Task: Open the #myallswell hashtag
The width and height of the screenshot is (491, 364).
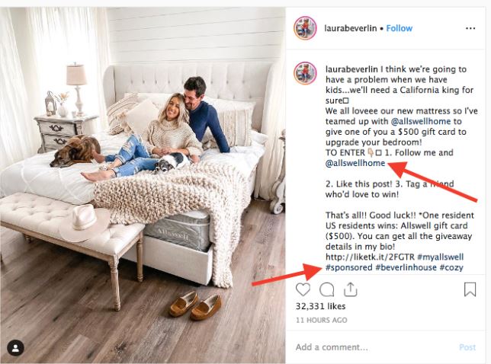Action: [x=440, y=257]
